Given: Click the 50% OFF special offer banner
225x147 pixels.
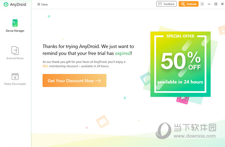Looking at the screenshot, I should point(180,64).
